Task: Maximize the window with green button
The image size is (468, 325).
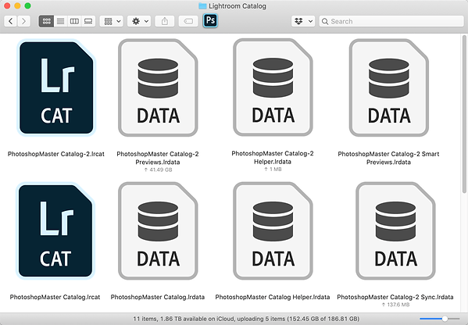Action: [28, 5]
